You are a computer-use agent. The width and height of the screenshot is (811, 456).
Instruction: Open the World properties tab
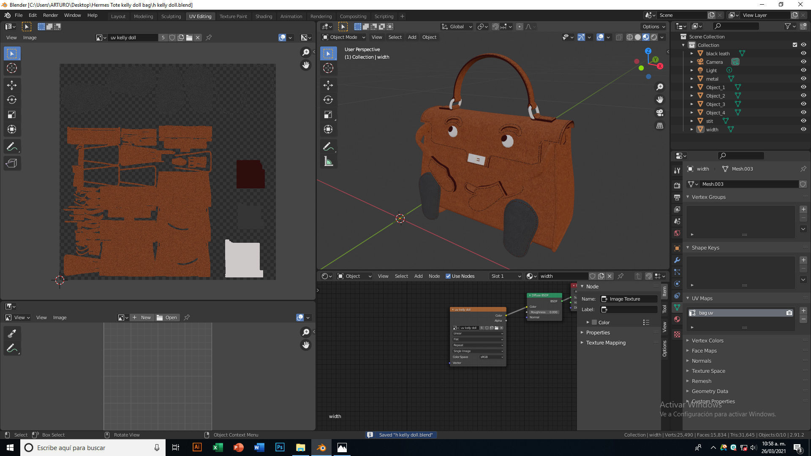pyautogui.click(x=677, y=233)
